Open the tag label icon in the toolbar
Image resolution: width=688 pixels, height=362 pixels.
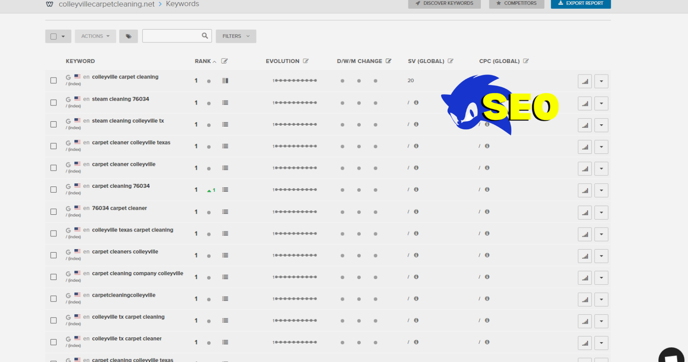point(129,36)
